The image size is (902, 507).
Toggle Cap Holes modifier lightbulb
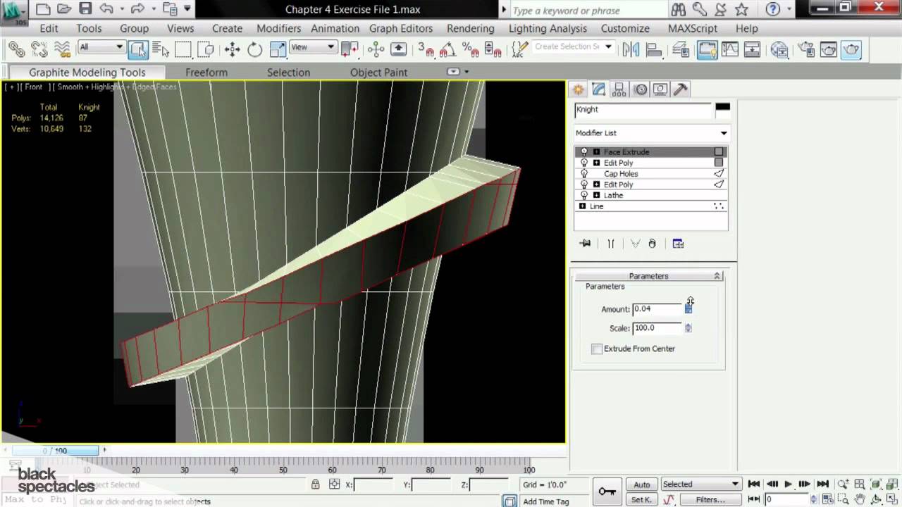click(x=584, y=173)
